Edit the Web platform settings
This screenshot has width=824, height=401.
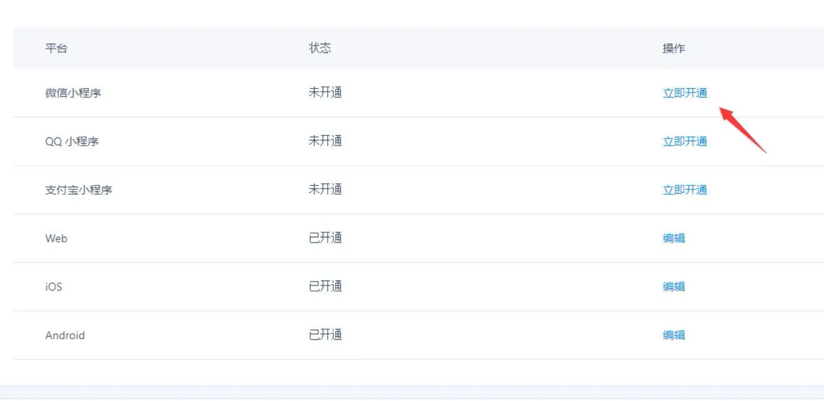pyautogui.click(x=673, y=238)
